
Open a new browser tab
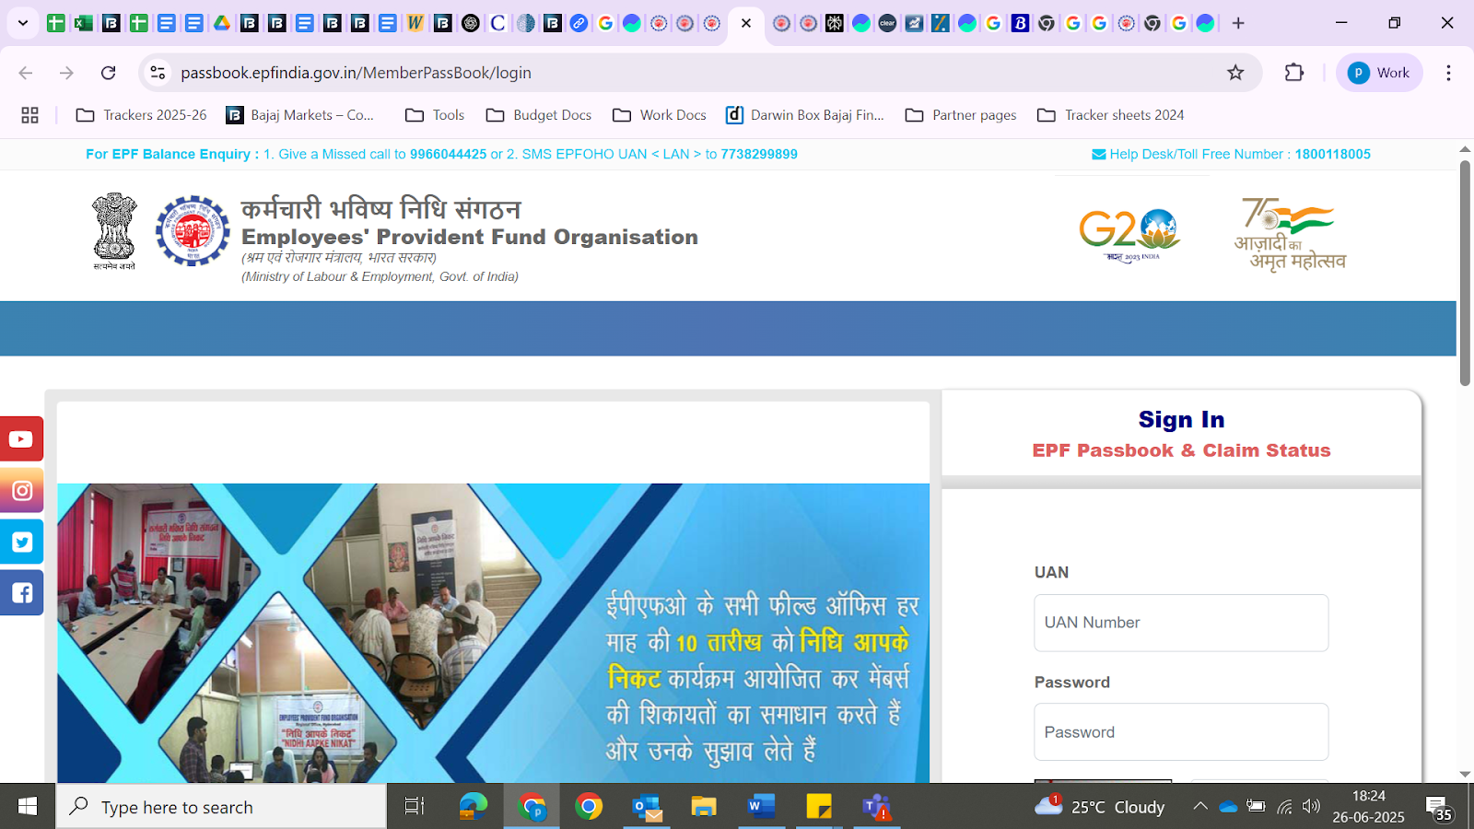point(1238,23)
